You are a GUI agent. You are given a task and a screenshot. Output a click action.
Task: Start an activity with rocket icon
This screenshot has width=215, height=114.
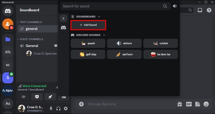(50, 97)
